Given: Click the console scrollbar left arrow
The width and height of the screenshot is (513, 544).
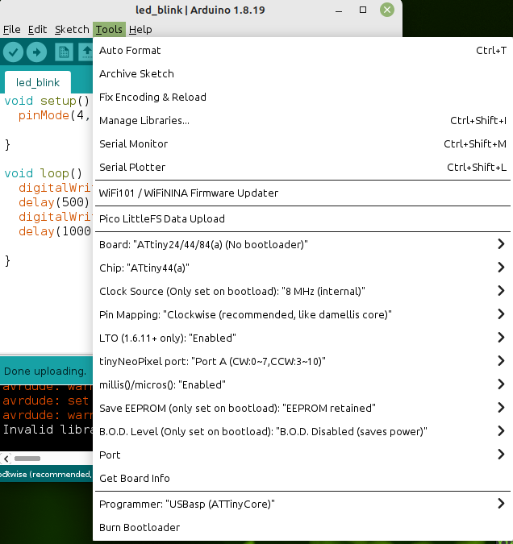Looking at the screenshot, I should pyautogui.click(x=6, y=459).
